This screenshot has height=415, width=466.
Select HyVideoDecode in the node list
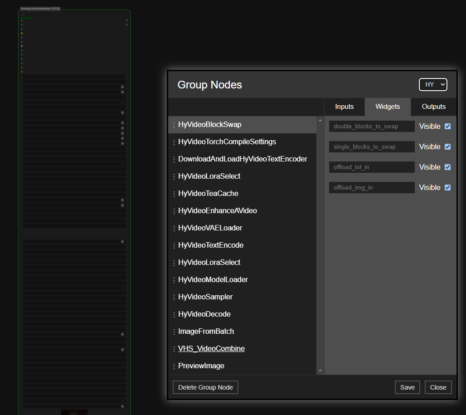[x=242, y=314]
